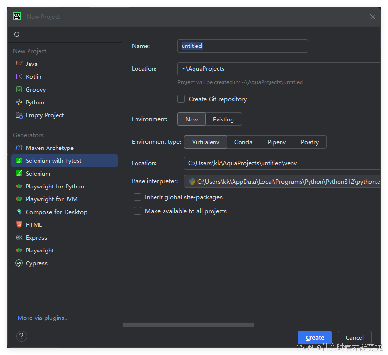Click the Create button
This screenshot has width=388, height=355.
[315, 337]
